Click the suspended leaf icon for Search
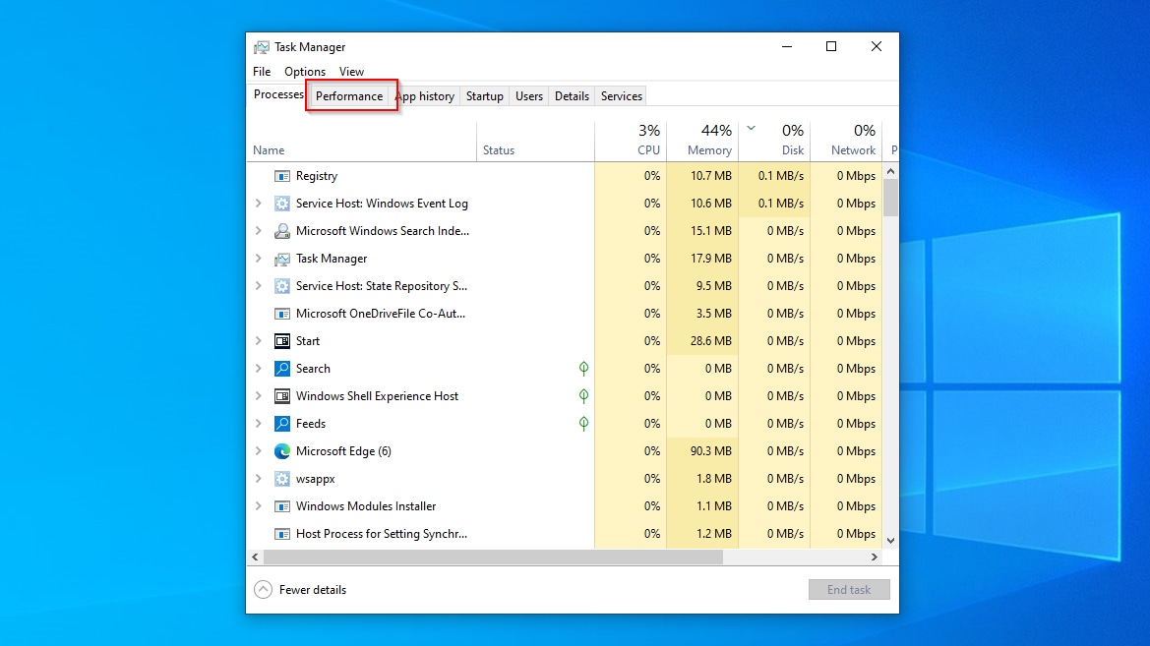The image size is (1150, 646). click(x=583, y=368)
